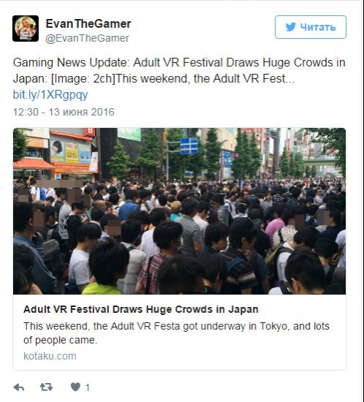364x402 pixels.
Task: Click the blue street sign in the photo
Action: point(189,145)
